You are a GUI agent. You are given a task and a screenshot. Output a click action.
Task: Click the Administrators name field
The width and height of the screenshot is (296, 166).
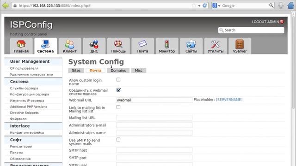click(x=154, y=133)
